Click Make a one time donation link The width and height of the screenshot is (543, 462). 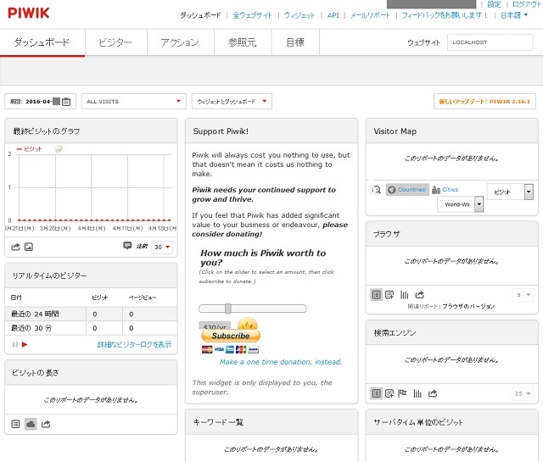(281, 362)
